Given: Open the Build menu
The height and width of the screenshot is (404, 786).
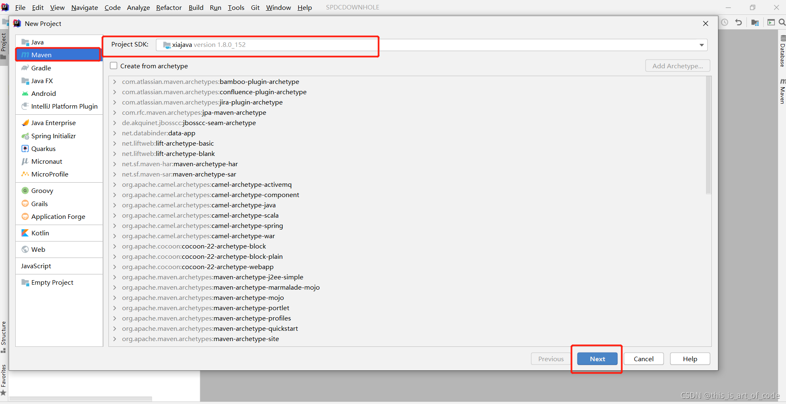Looking at the screenshot, I should click(196, 7).
